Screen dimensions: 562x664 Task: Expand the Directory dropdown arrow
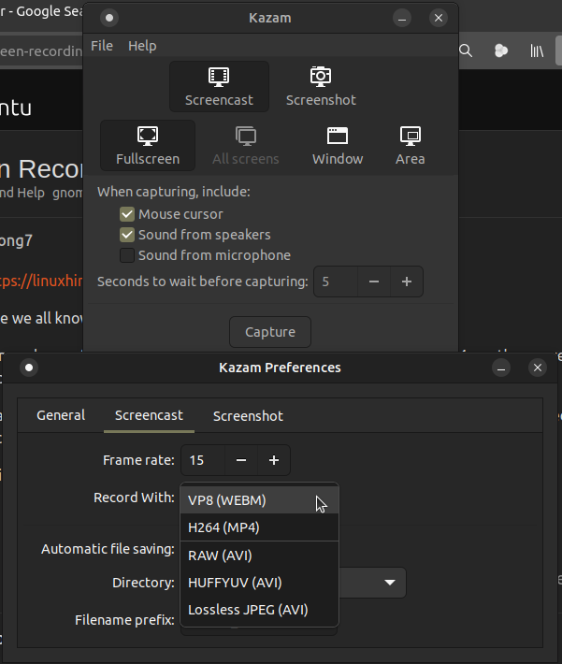click(389, 583)
